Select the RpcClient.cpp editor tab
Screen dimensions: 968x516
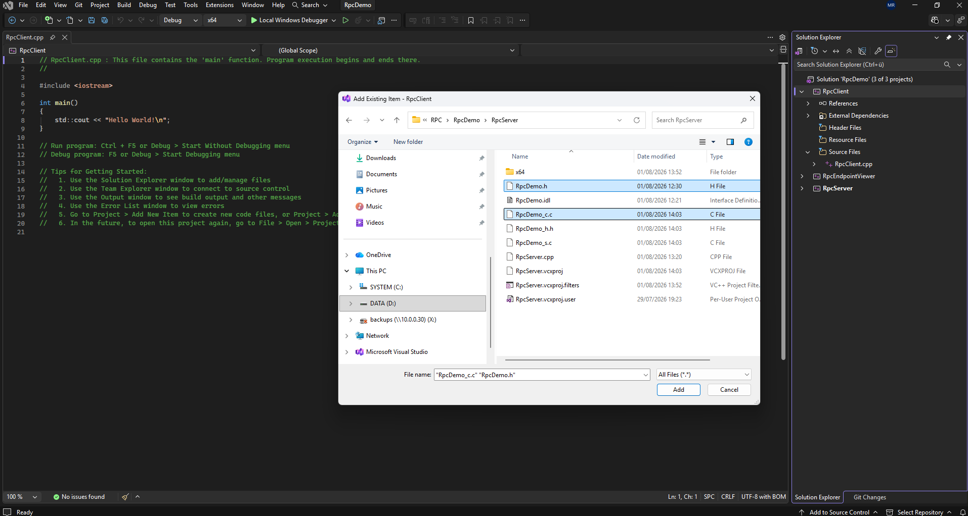pyautogui.click(x=25, y=37)
